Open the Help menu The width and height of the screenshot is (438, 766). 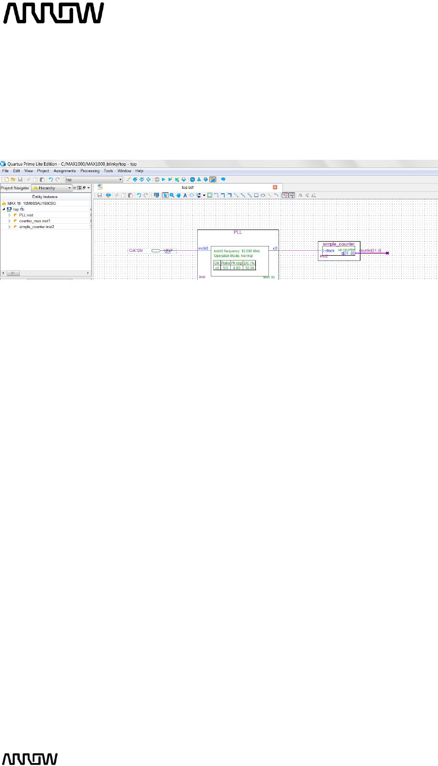[139, 171]
